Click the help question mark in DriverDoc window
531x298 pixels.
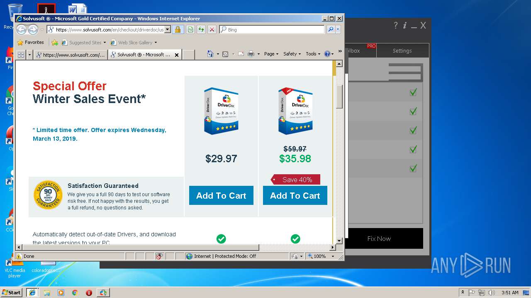(x=395, y=25)
